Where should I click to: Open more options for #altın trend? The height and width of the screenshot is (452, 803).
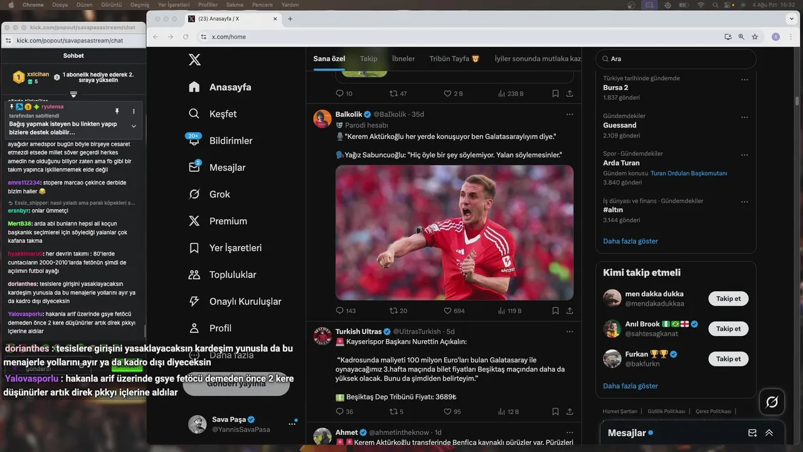[745, 202]
